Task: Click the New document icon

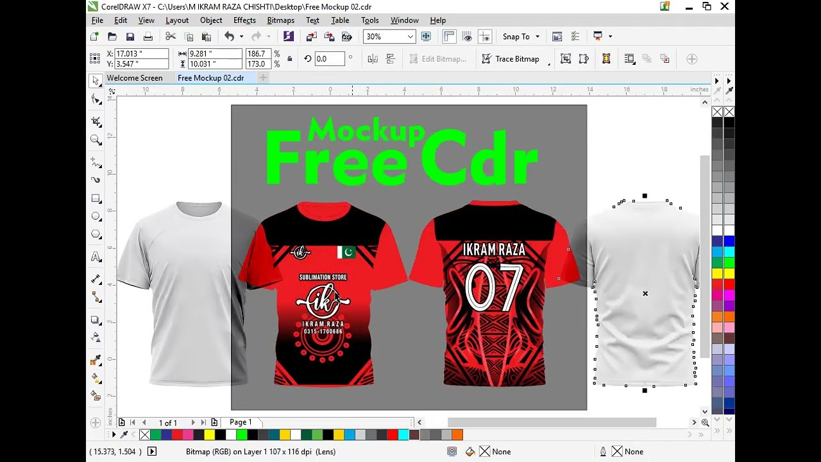Action: tap(95, 37)
